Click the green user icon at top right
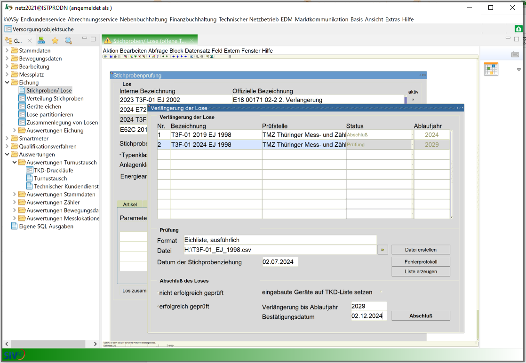This screenshot has width=526, height=363. pyautogui.click(x=518, y=29)
